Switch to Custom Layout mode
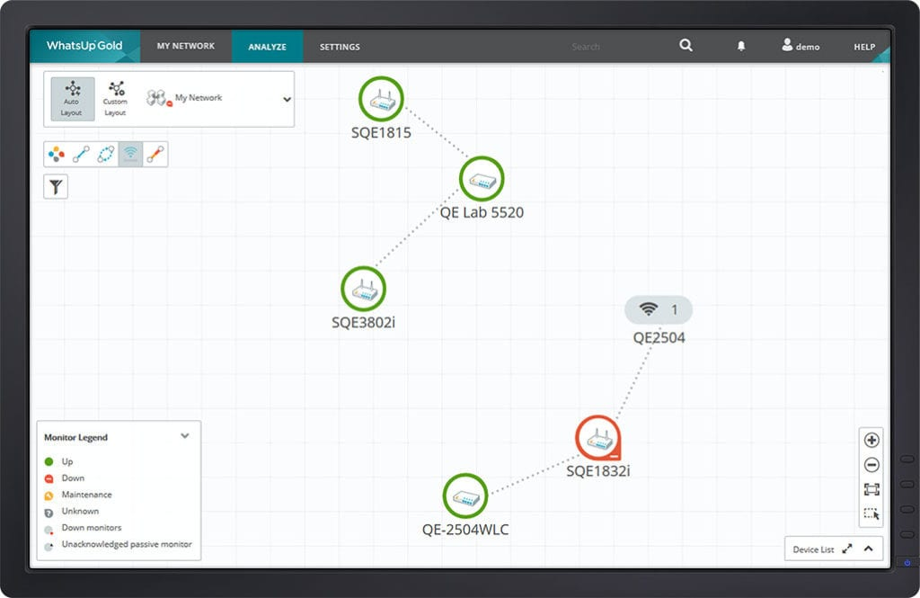Screen dimensions: 920x598 coord(115,99)
